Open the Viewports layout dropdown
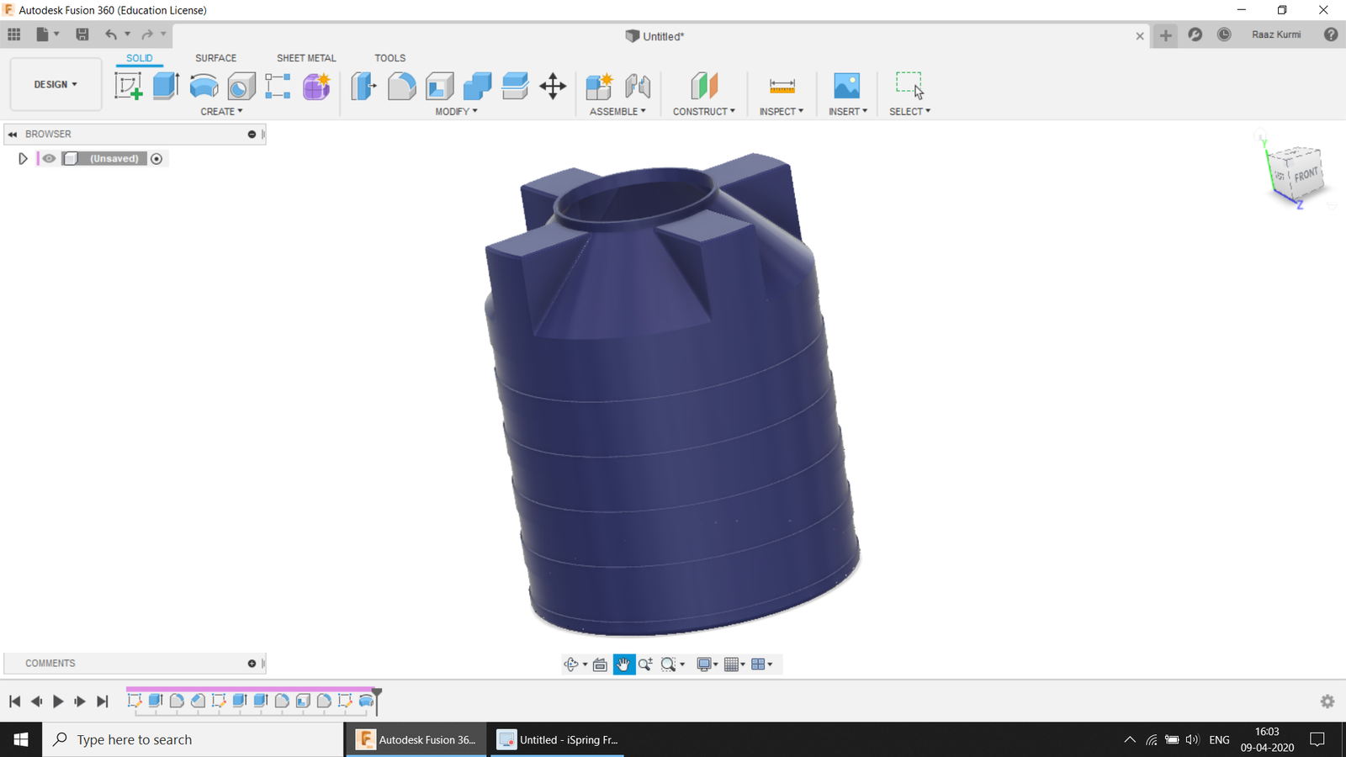Screen dimensions: 1346x757 click(x=761, y=664)
